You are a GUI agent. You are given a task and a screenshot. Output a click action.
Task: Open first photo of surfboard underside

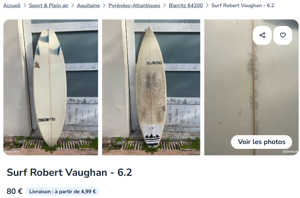coord(51,87)
